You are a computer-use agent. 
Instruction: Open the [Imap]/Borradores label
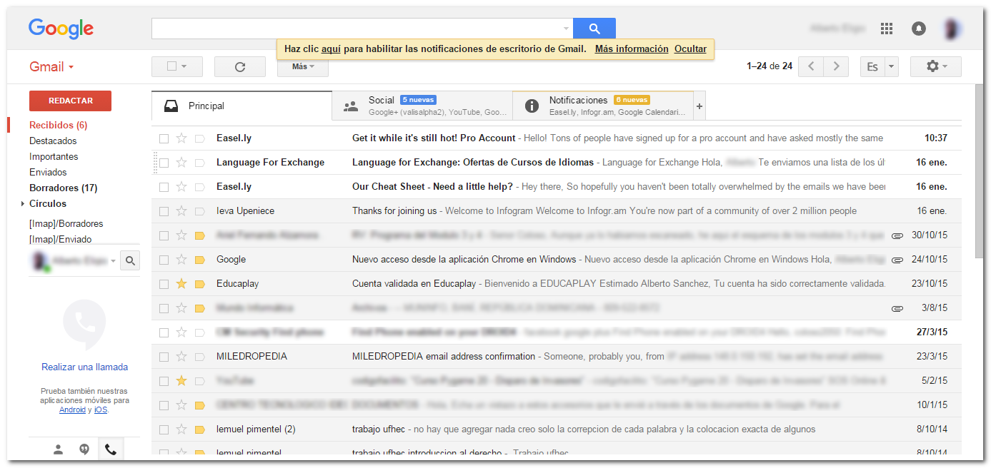pyautogui.click(x=66, y=223)
